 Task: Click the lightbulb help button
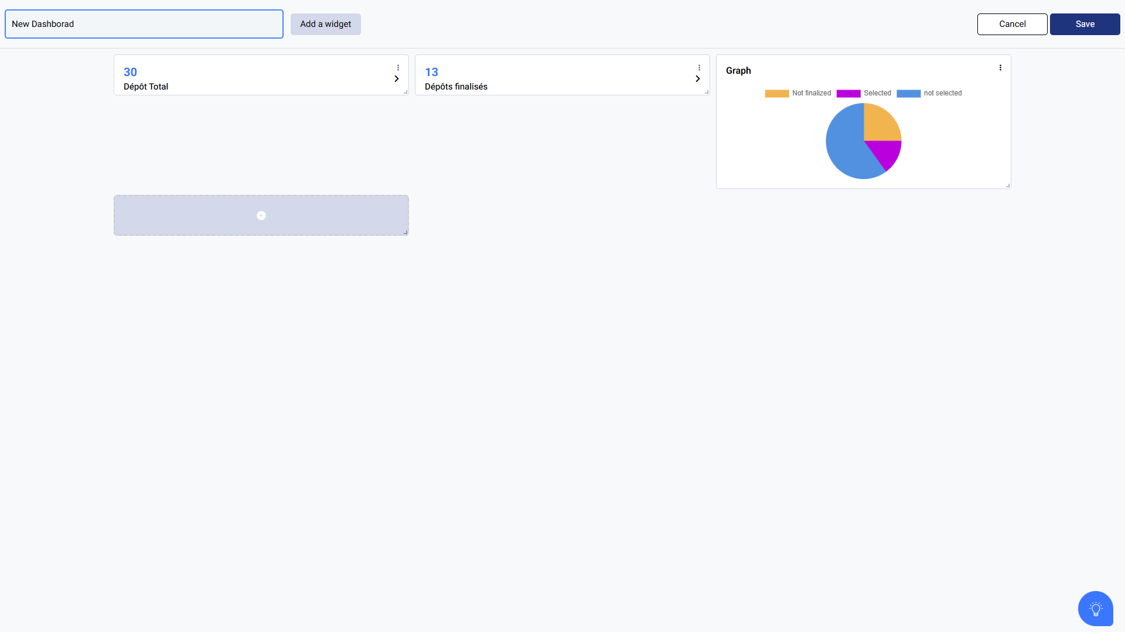point(1095,609)
